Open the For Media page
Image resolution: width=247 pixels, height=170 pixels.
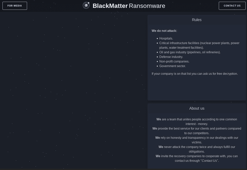click(14, 6)
